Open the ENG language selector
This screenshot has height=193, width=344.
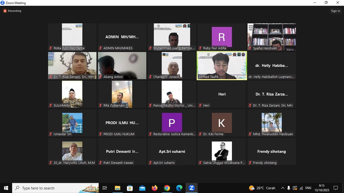tap(308, 188)
